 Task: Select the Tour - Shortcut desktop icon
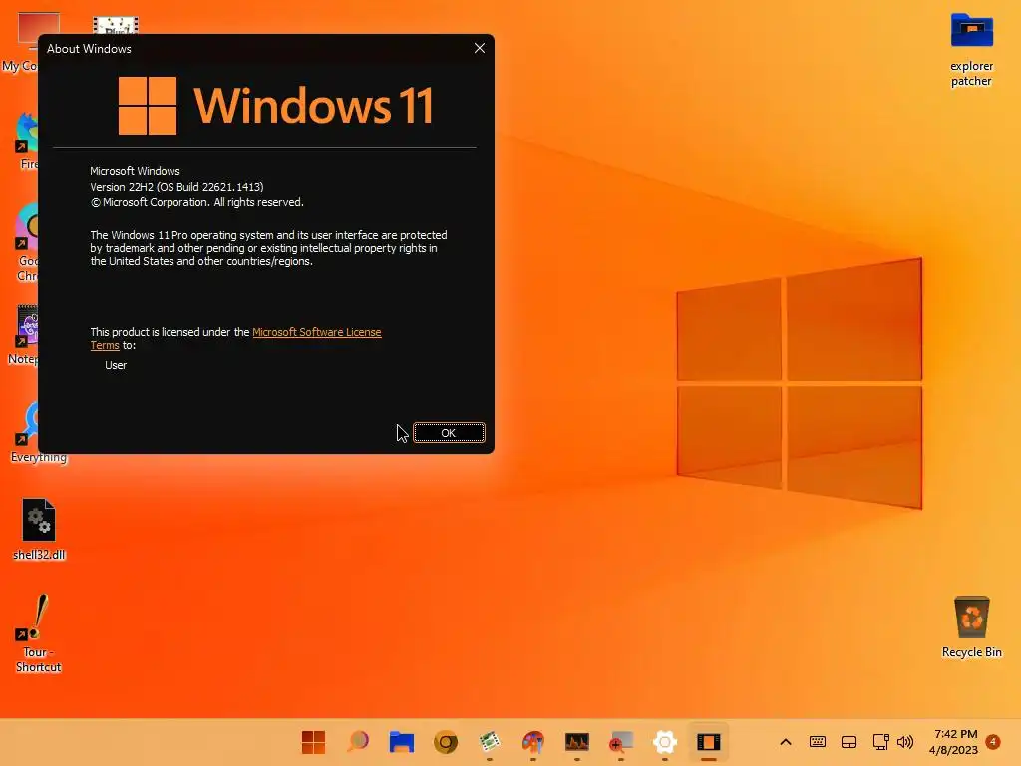click(39, 633)
